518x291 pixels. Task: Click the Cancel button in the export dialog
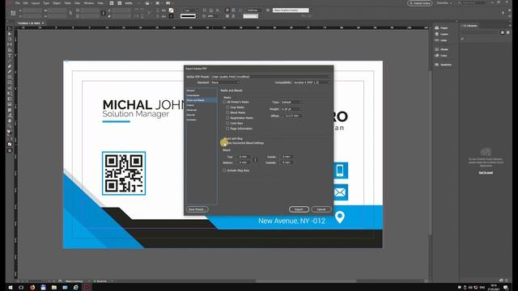(321, 209)
